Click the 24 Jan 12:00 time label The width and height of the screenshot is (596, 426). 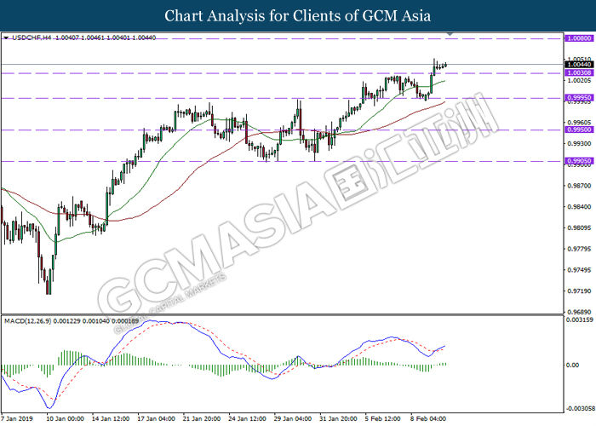(x=248, y=419)
